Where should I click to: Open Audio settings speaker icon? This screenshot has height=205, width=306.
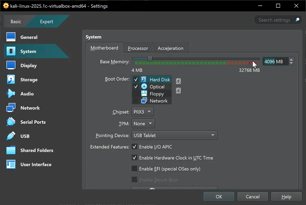tap(11, 94)
